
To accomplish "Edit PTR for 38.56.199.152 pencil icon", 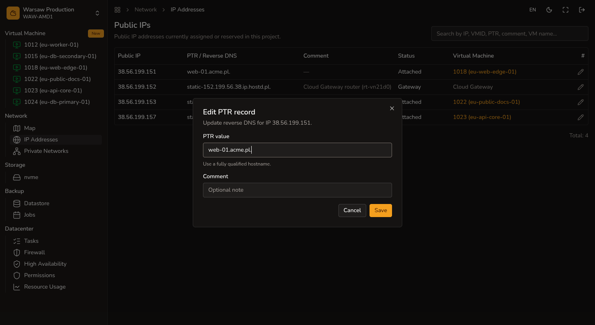I will point(581,87).
